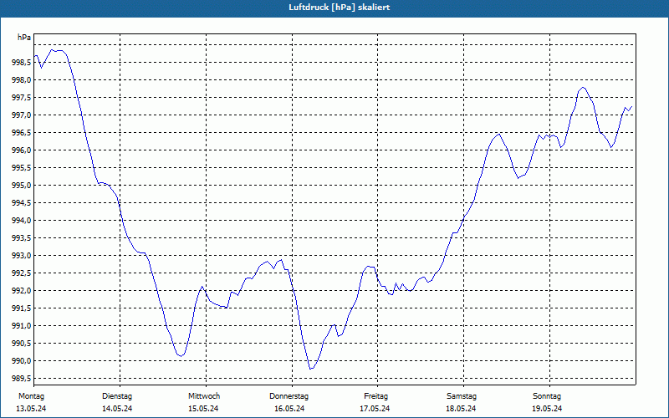Screen dimensions: 669x418
Task: Click the 995,5 axis value
Action: (x=21, y=168)
